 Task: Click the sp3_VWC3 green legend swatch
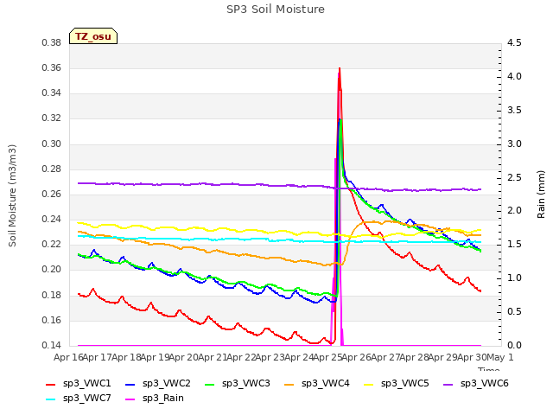pyautogui.click(x=210, y=385)
